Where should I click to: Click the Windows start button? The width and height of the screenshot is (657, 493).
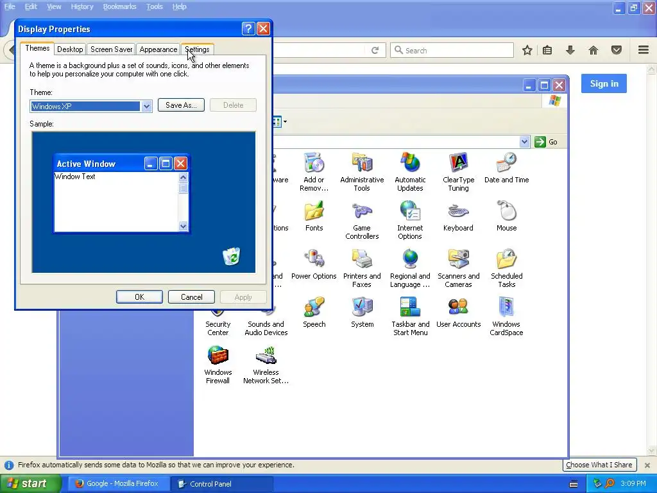pos(31,484)
